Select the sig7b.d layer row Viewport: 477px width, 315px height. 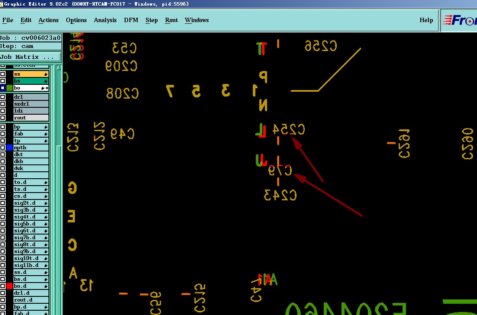(x=31, y=238)
